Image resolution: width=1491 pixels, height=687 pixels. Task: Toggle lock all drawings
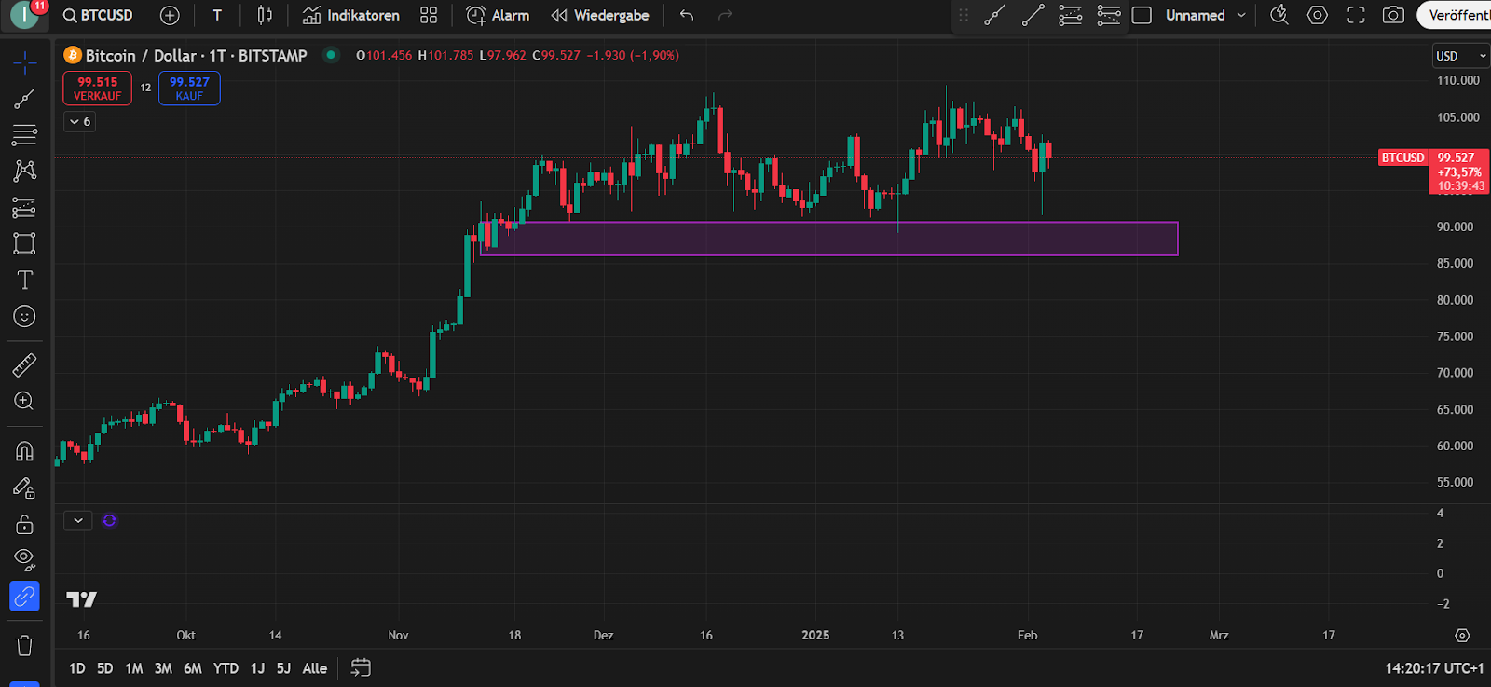coord(24,524)
